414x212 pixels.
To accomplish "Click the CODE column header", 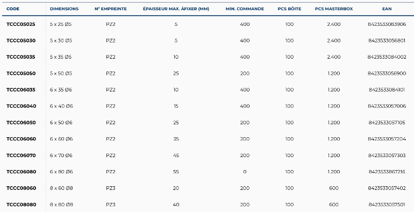I will [13, 9].
